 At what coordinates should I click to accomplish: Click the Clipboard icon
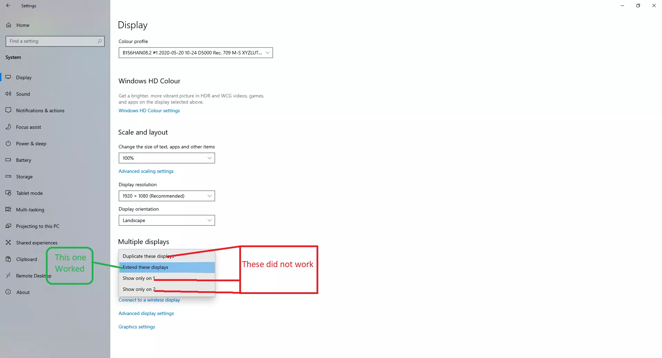(8, 259)
